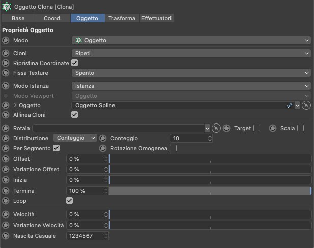Switch to the Coord. tab
This screenshot has width=314, height=248.
coord(52,18)
